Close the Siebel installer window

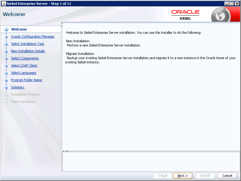click(x=237, y=3)
